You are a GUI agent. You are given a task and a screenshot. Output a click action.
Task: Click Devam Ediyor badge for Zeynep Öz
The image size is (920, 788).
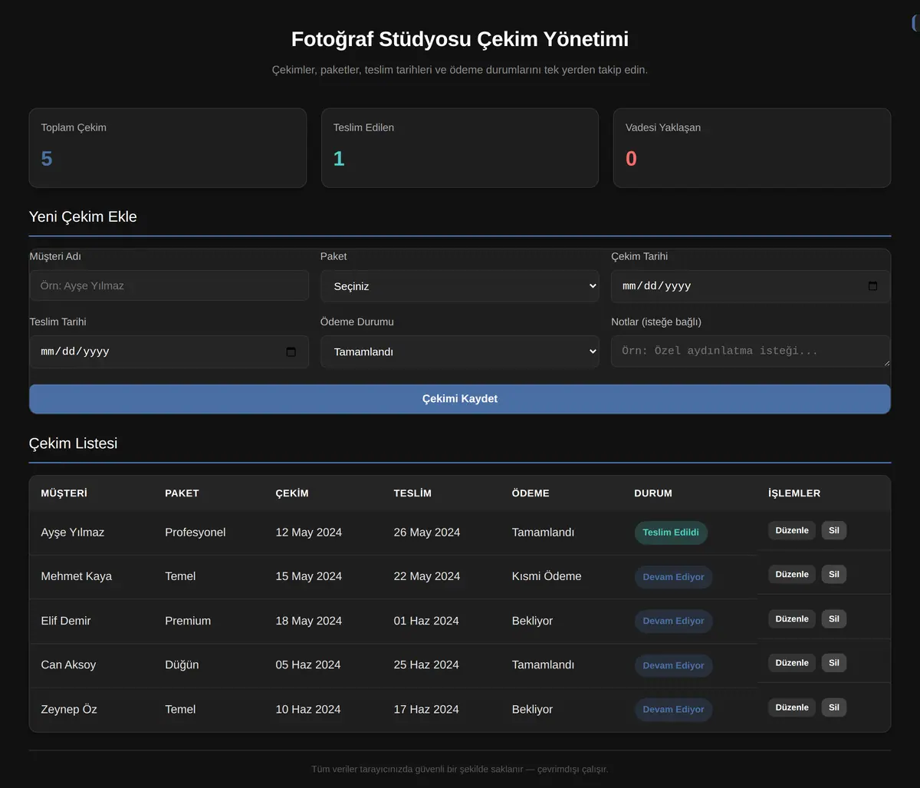673,710
